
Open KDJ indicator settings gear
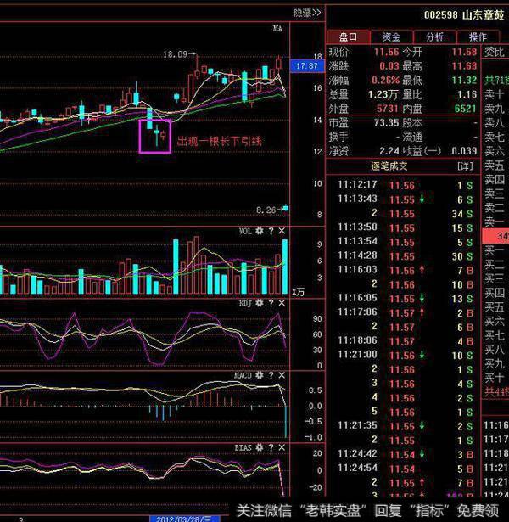click(260, 302)
